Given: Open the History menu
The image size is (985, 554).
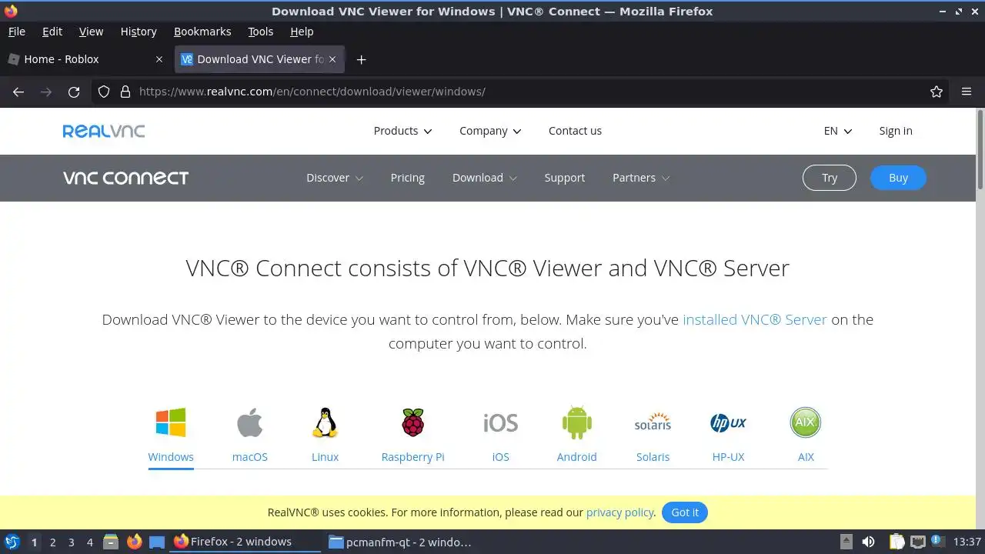Looking at the screenshot, I should [139, 32].
